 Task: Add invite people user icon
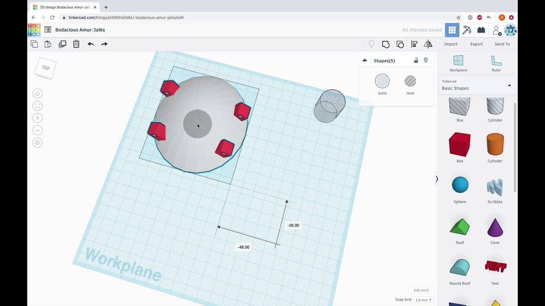[x=496, y=30]
